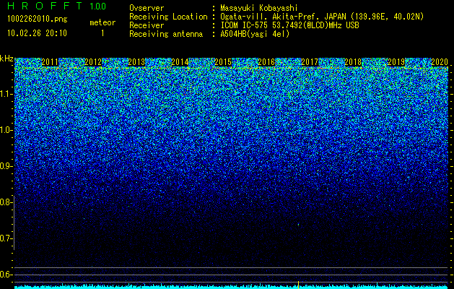Select observer name Masayuki Kobayashi
This screenshot has height=289, width=454.
point(259,8)
